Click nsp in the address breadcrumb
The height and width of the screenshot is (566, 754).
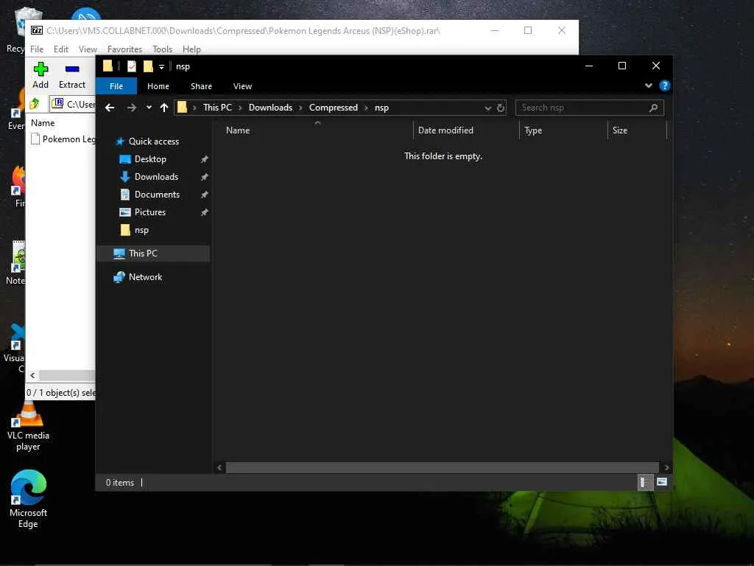[x=381, y=108]
